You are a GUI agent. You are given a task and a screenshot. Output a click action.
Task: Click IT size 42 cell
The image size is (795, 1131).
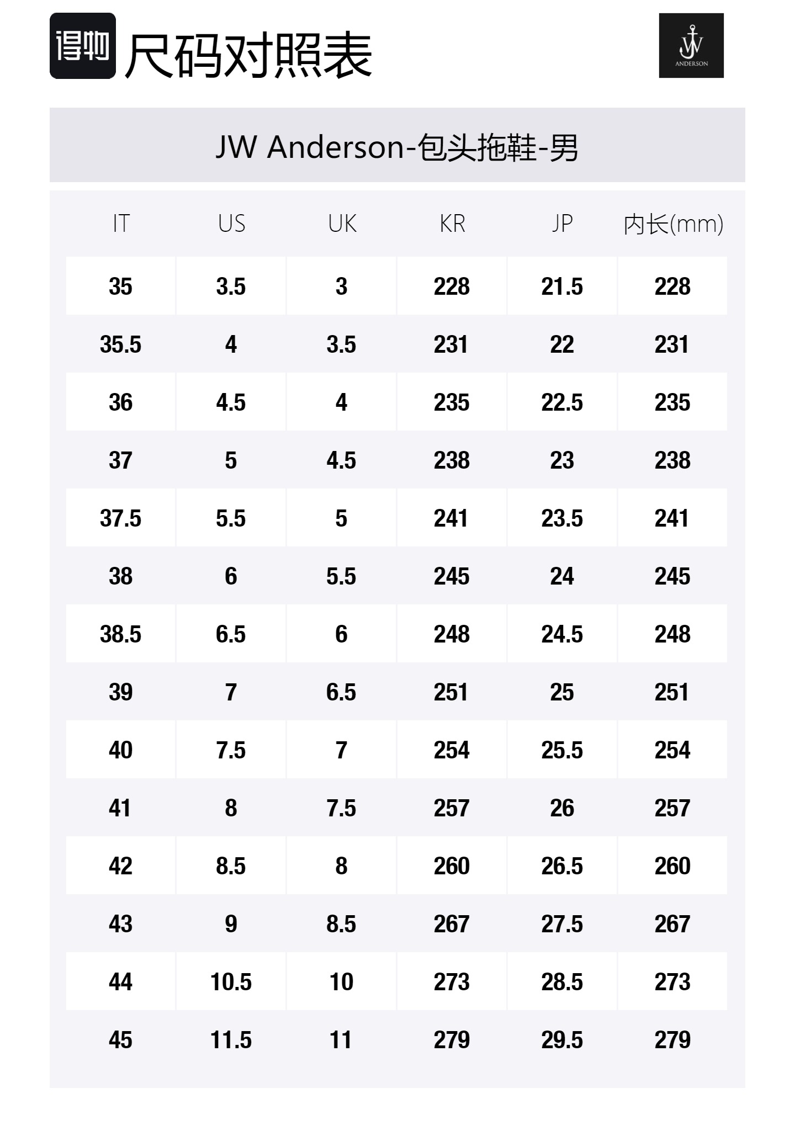point(121,865)
